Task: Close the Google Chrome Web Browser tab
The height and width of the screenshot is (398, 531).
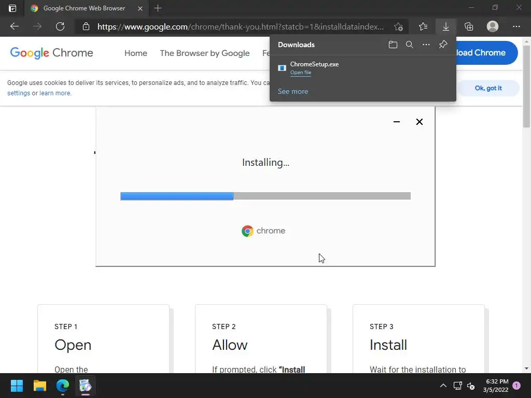Action: tap(140, 8)
